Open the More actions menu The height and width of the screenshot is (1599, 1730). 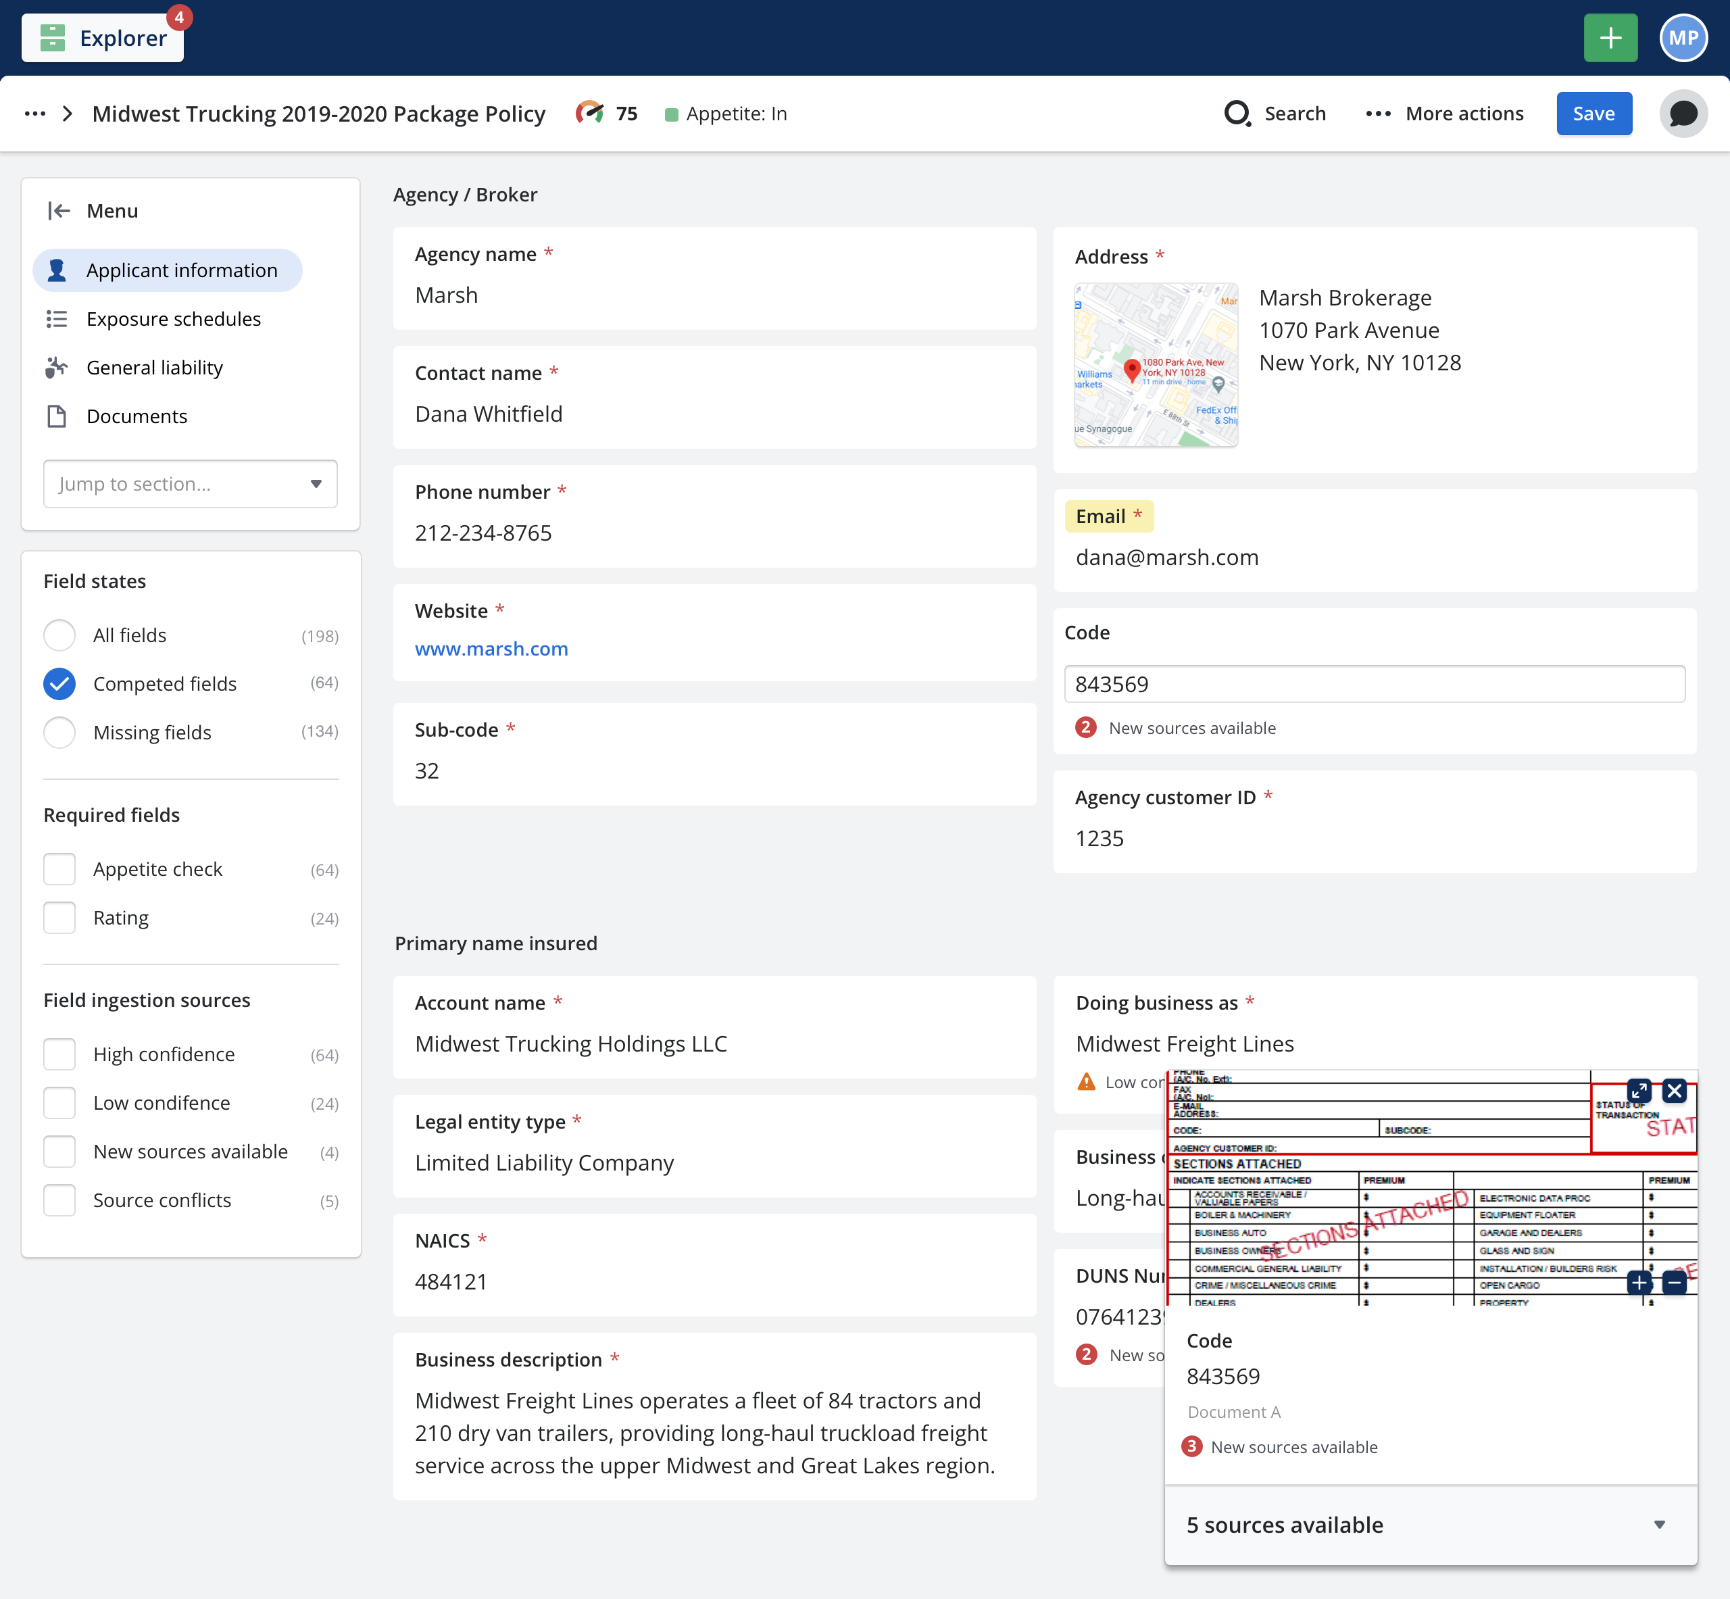point(1445,114)
